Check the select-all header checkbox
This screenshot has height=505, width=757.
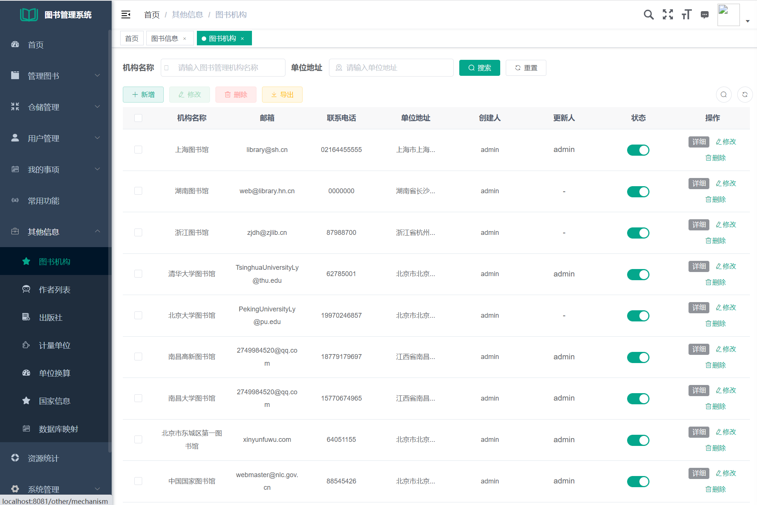[x=138, y=118]
